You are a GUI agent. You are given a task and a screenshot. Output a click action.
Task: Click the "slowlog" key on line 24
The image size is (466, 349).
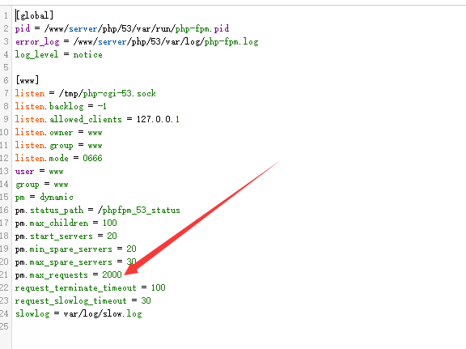[32, 313]
